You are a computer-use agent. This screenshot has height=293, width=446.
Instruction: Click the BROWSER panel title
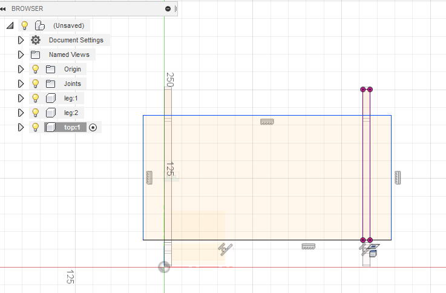click(x=27, y=8)
